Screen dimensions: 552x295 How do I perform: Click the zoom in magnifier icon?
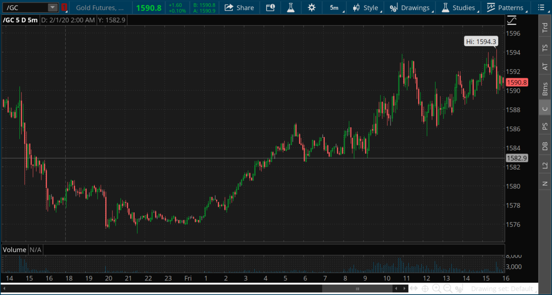pyautogui.click(x=436, y=289)
